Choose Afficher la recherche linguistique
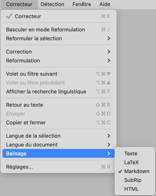Screen dimensions: 156x196 (58, 92)
